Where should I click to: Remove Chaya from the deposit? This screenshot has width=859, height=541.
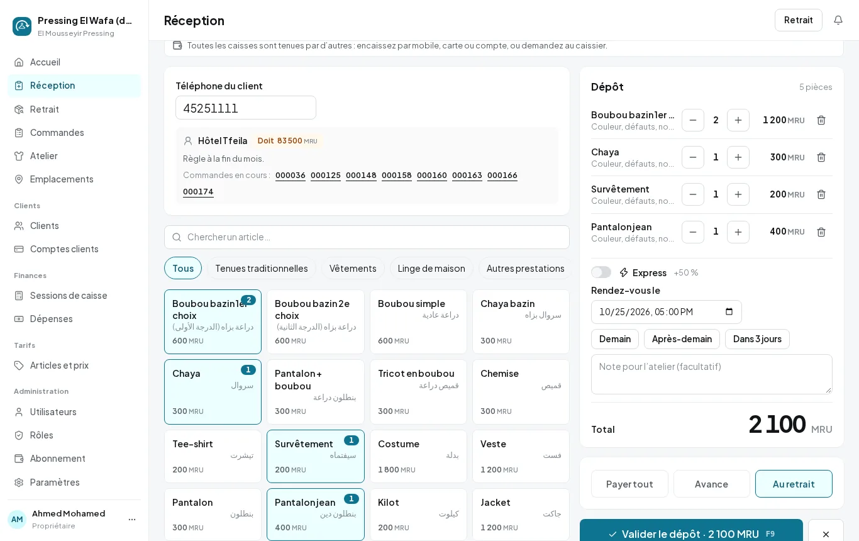[x=821, y=157]
